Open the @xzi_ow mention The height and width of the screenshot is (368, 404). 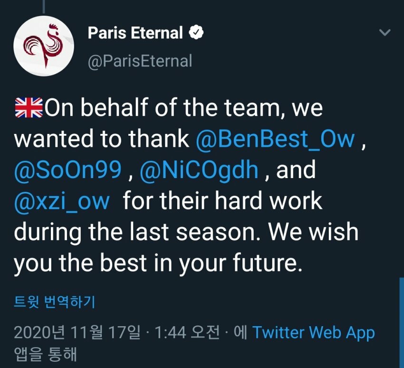pyautogui.click(x=62, y=201)
